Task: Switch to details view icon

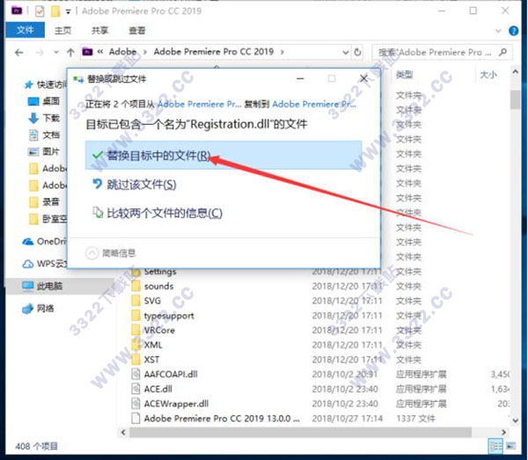Action: click(495, 447)
